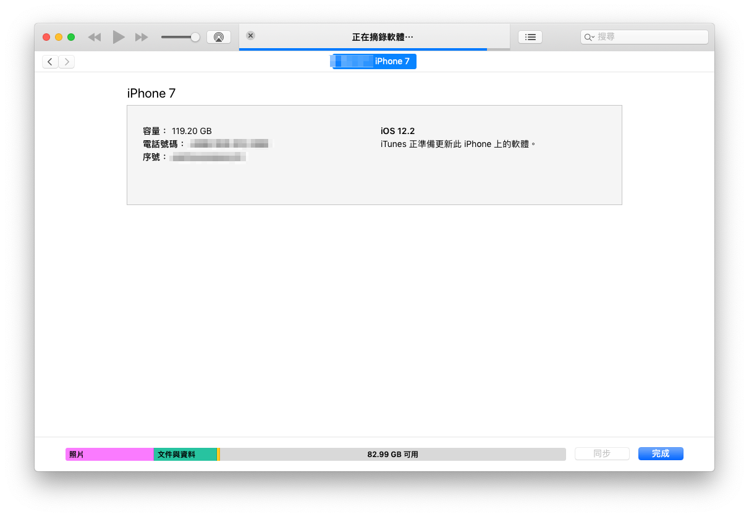This screenshot has height=517, width=749.
Task: Zoom the window with green button
Action: (x=71, y=37)
